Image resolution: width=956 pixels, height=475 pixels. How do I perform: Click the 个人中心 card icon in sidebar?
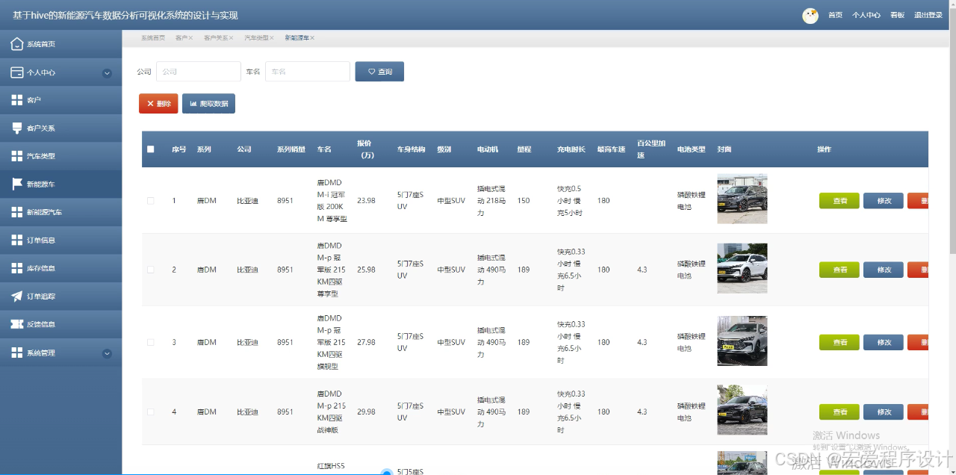(16, 72)
